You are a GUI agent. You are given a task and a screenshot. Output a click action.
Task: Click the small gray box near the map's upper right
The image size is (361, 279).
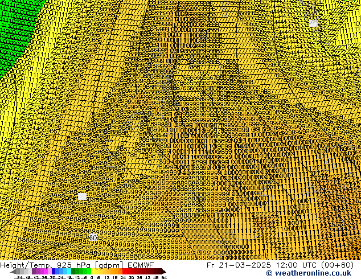pyautogui.click(x=313, y=23)
